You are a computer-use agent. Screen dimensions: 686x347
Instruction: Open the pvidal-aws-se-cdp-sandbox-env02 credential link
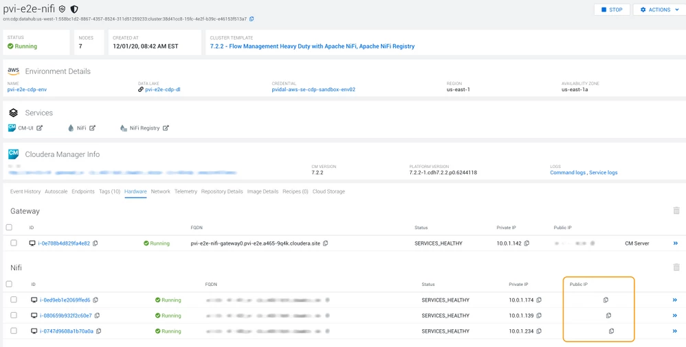tap(313, 89)
